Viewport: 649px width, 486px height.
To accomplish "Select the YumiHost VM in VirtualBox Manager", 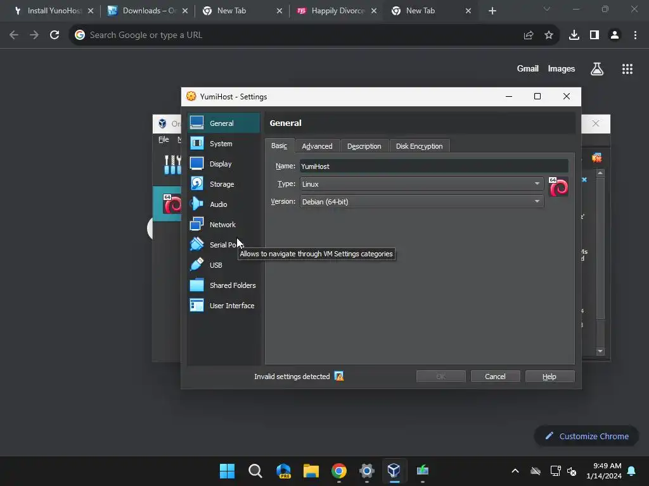I will coord(167,204).
